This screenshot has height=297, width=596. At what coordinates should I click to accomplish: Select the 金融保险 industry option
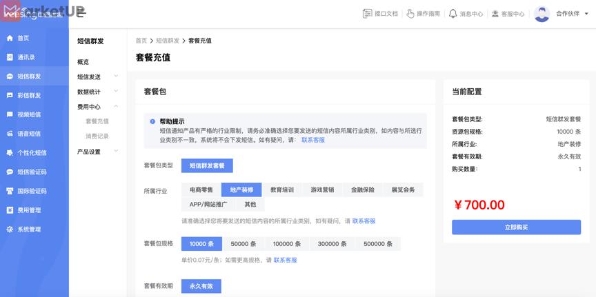[x=363, y=190]
